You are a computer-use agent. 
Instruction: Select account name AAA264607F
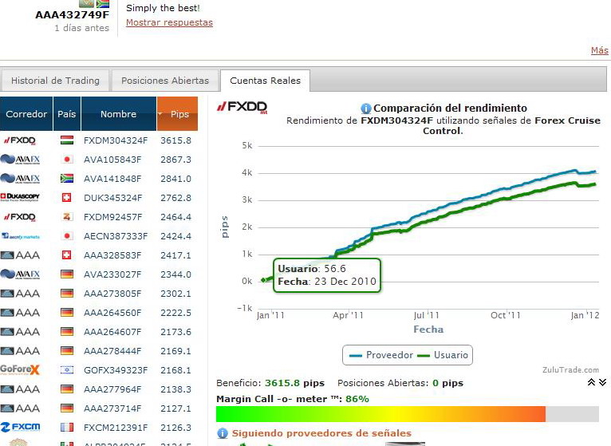click(x=112, y=332)
